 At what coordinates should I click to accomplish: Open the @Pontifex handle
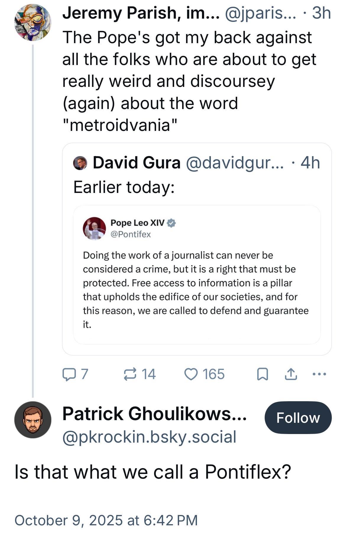point(130,234)
